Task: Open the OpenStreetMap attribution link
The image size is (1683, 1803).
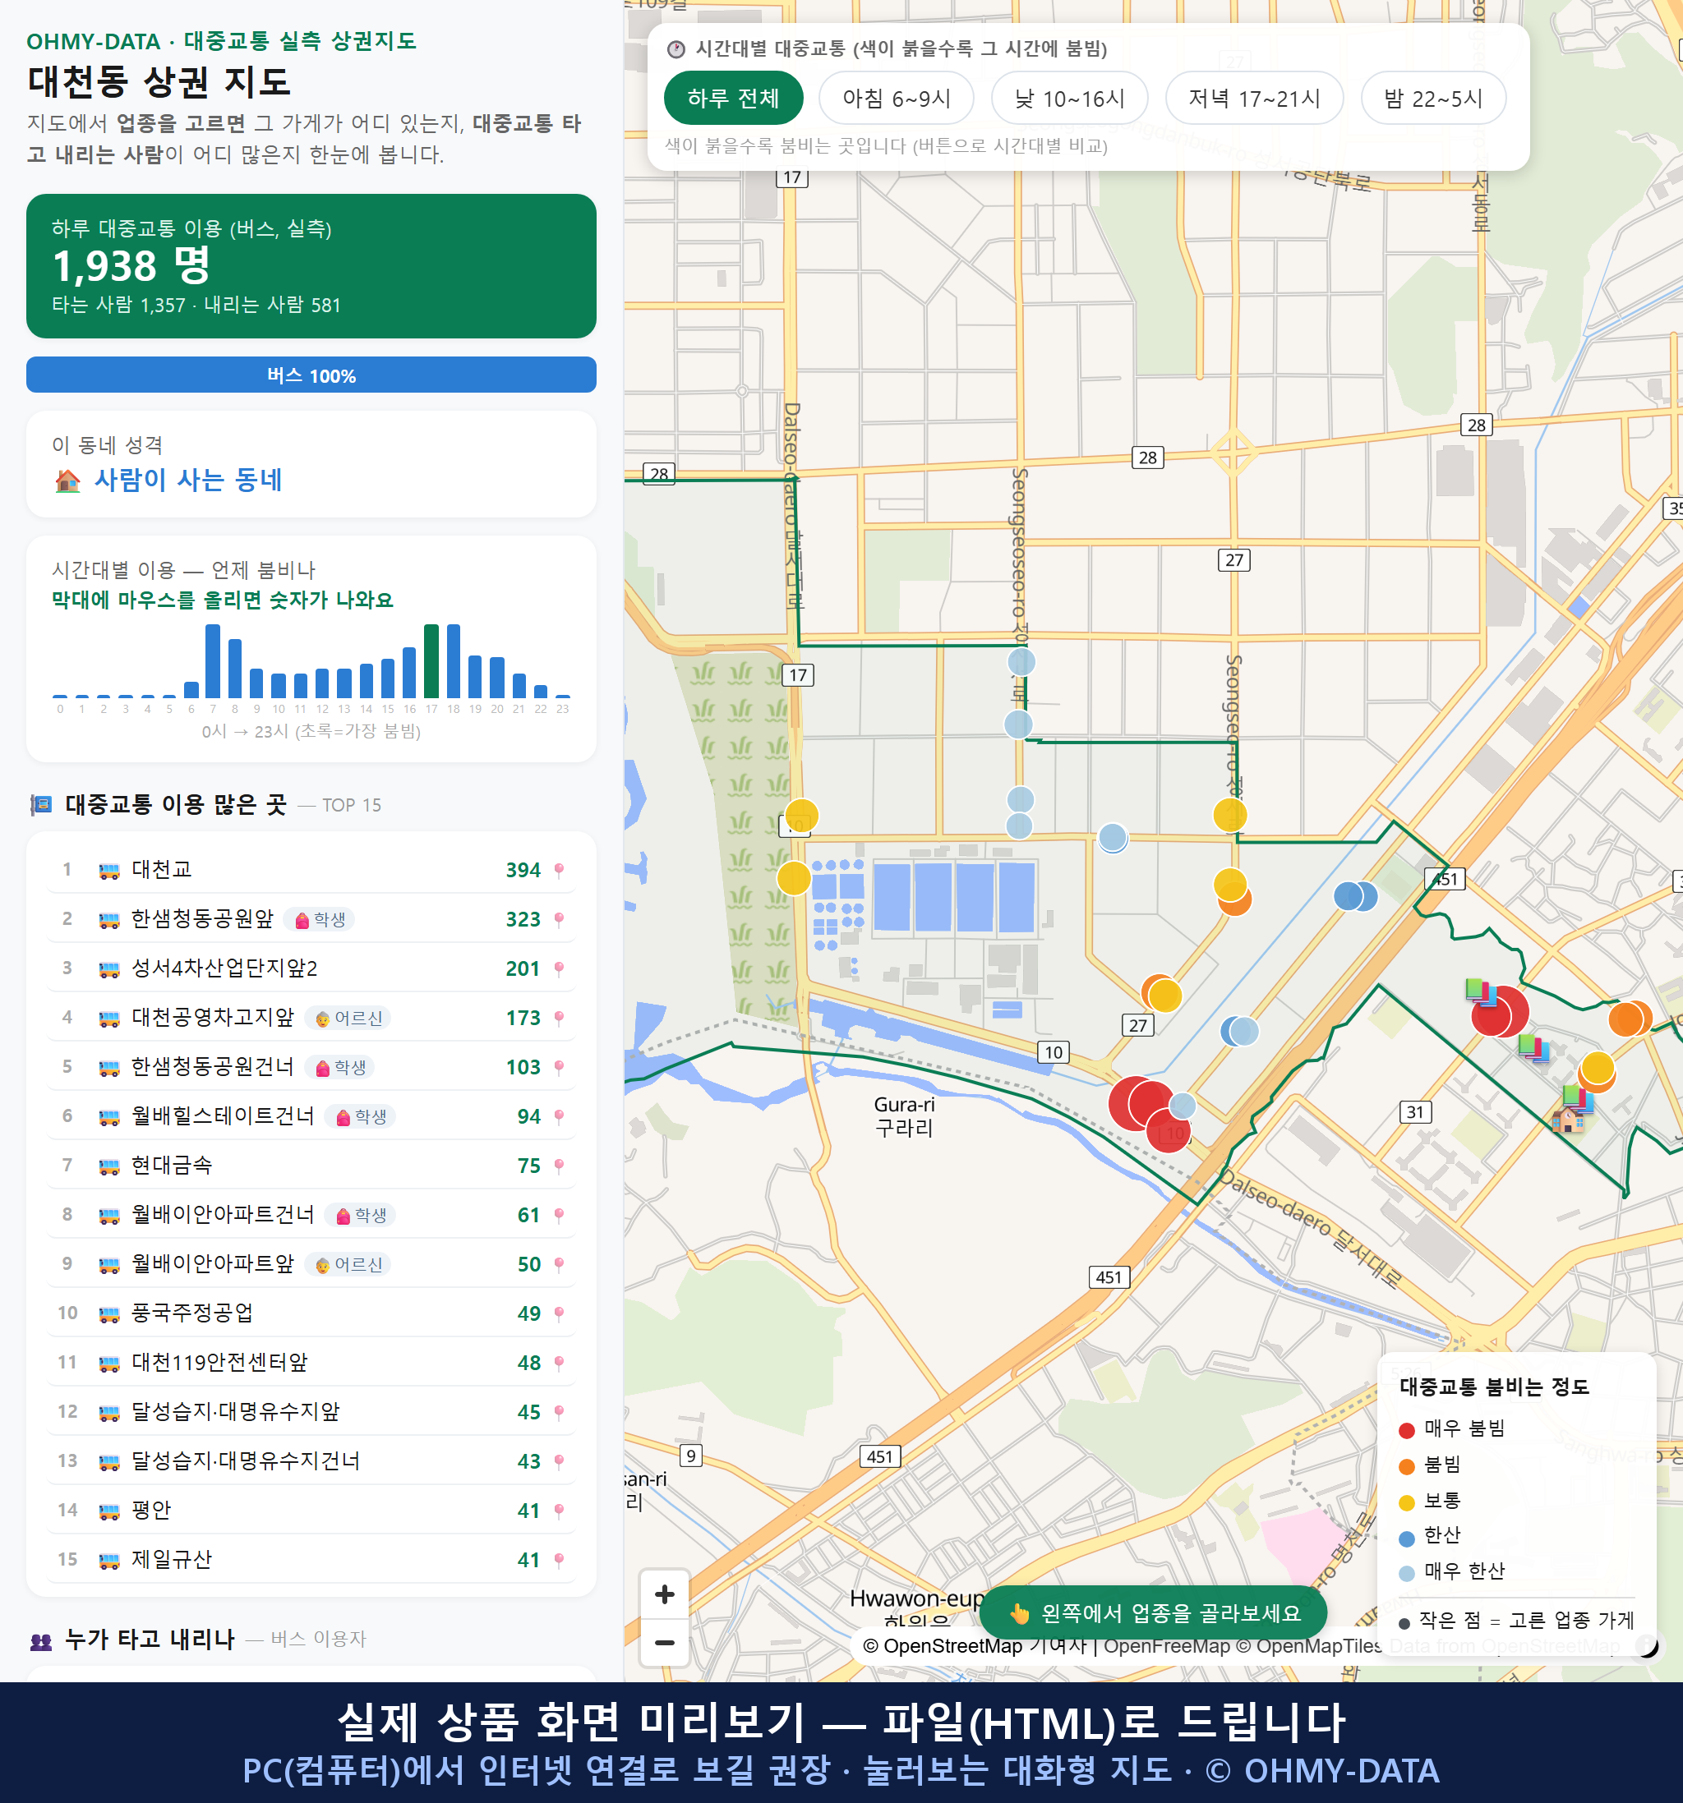Action: click(x=943, y=1645)
